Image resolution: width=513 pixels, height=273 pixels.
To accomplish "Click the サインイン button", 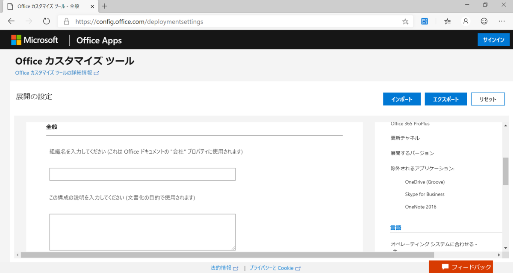I will click(493, 40).
